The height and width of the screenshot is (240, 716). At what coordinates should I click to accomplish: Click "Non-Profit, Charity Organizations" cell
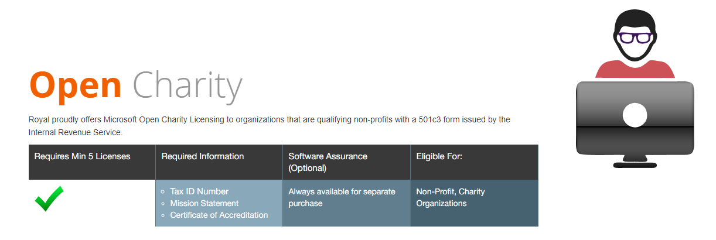[x=474, y=203]
